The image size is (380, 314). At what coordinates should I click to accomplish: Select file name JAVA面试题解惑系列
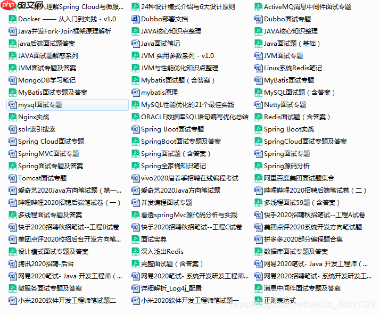(x=48, y=56)
